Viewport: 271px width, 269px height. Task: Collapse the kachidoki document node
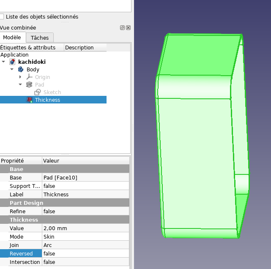tap(3, 62)
